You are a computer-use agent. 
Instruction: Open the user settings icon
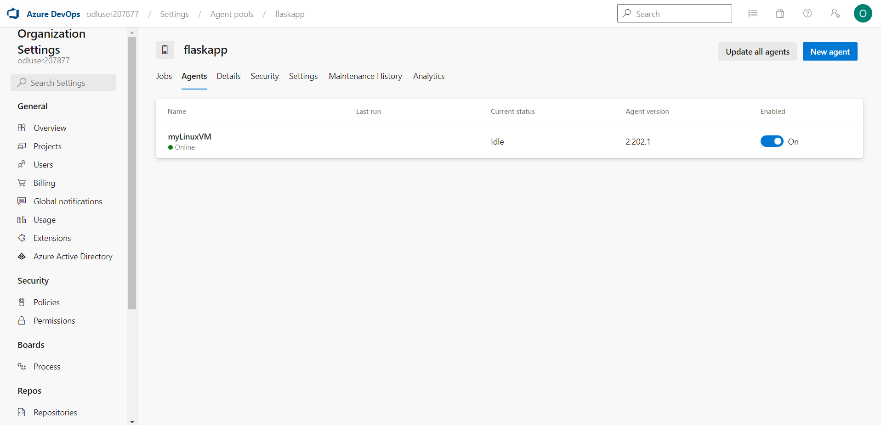[x=835, y=13]
